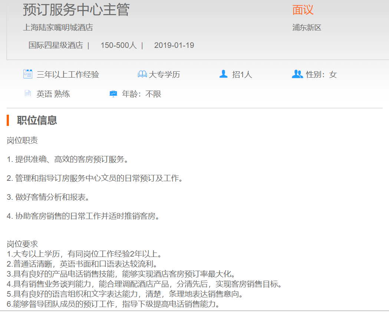Click the 职位信息 section heading
The image size is (389, 313).
37,120
